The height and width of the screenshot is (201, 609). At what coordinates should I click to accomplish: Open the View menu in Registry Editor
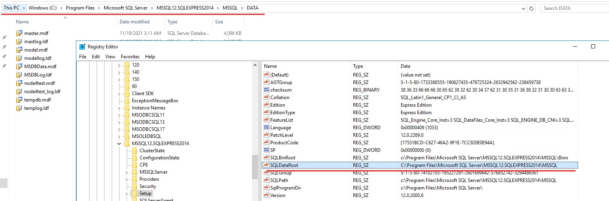(110, 57)
